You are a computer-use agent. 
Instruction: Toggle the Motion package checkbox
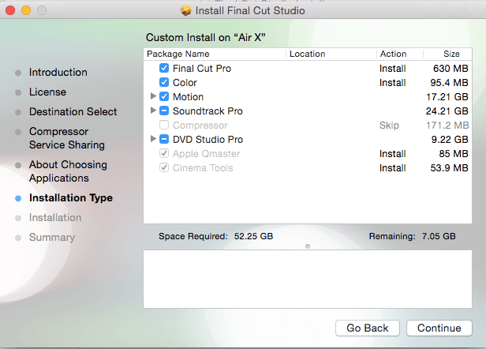click(x=164, y=97)
